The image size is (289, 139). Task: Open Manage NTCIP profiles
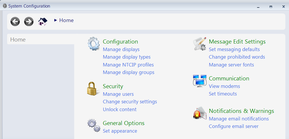128,65
